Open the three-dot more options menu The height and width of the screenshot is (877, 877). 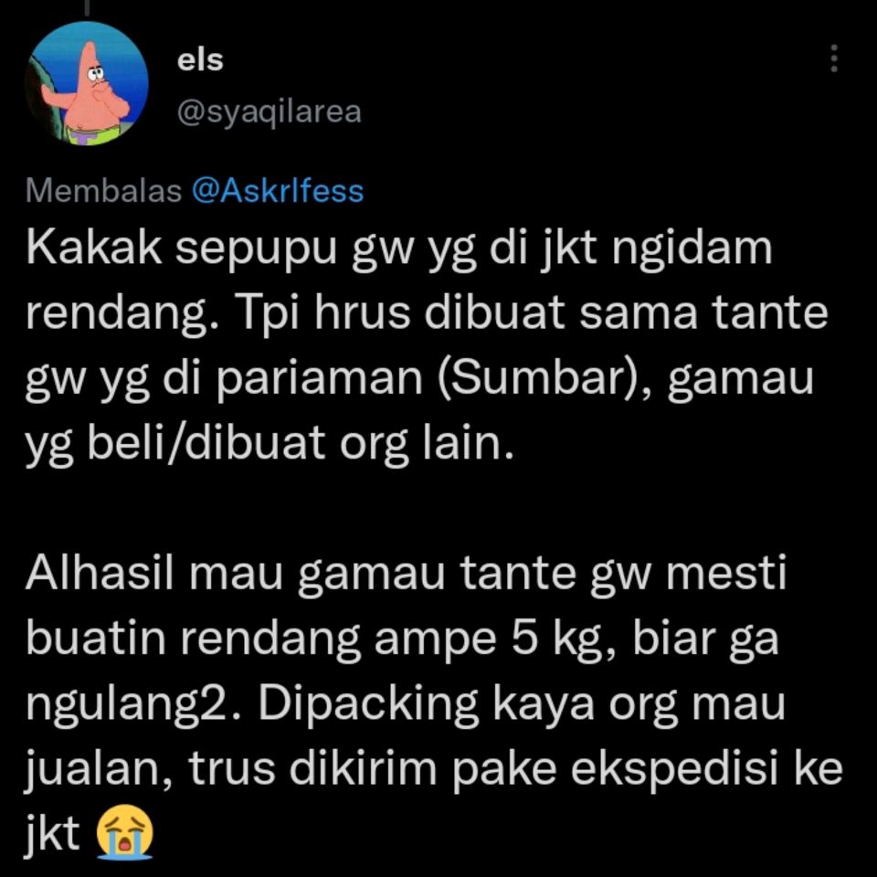[833, 58]
